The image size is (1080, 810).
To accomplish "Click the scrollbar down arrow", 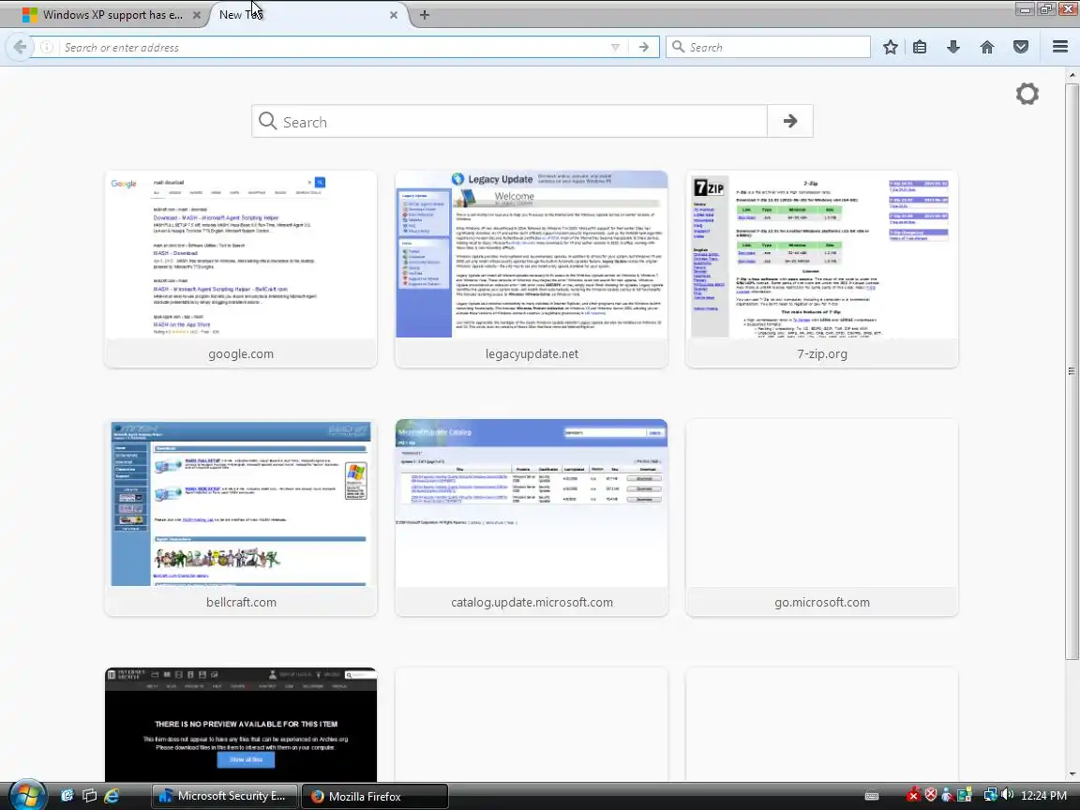I will click(1072, 774).
